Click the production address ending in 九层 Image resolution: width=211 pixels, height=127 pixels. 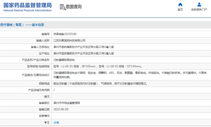[x=84, y=53]
